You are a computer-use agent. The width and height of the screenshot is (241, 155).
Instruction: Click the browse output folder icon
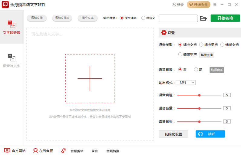click(203, 18)
